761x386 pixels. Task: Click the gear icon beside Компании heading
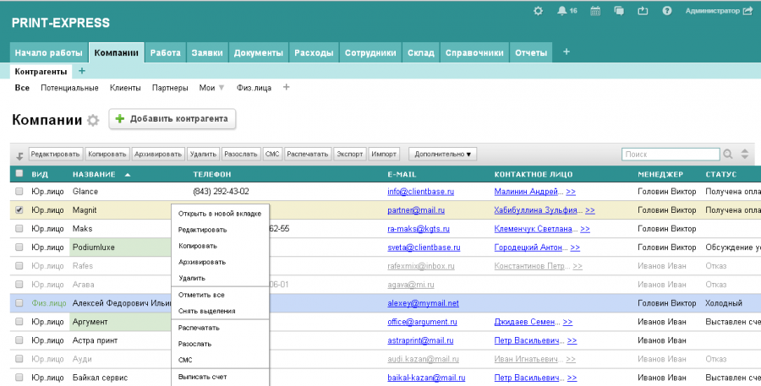click(93, 121)
